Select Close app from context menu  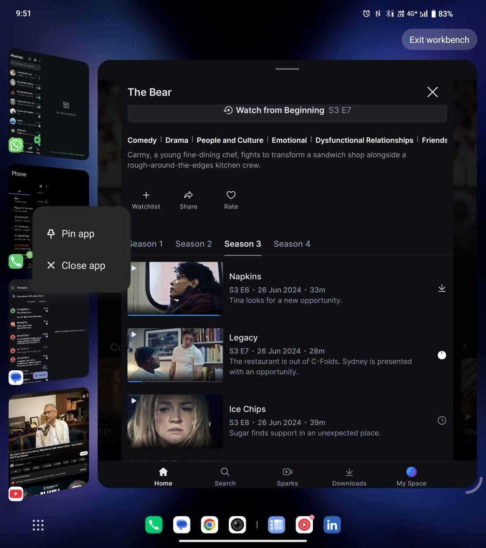coord(81,266)
